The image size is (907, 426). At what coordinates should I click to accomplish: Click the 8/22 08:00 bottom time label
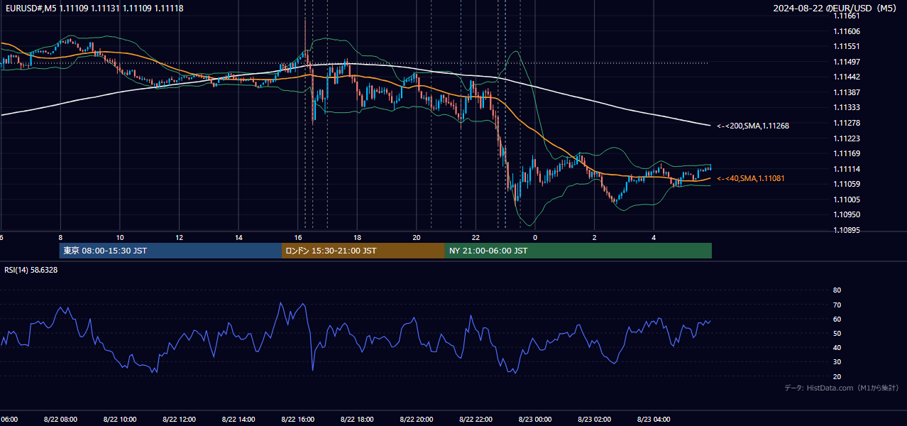[x=60, y=419]
